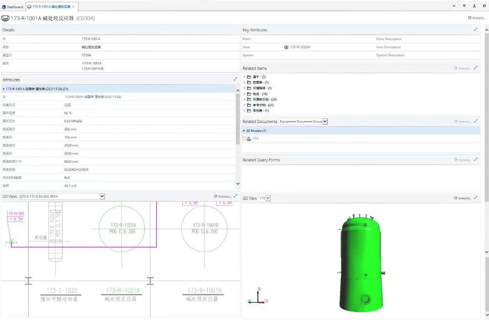
Task: Click the alias value 173-R-1001A/B
Action: pyautogui.click(x=92, y=69)
